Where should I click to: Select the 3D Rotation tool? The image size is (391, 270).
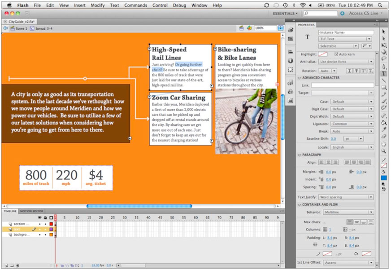coord(383,52)
